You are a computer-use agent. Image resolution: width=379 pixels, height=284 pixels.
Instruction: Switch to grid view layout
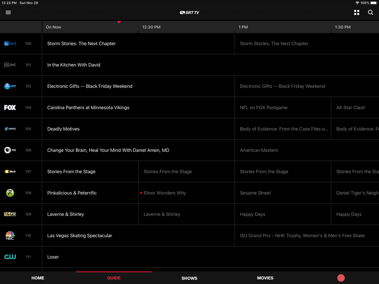357,12
